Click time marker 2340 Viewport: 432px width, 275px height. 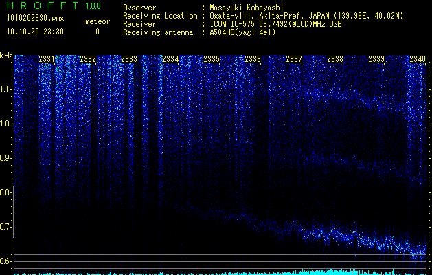click(418, 59)
